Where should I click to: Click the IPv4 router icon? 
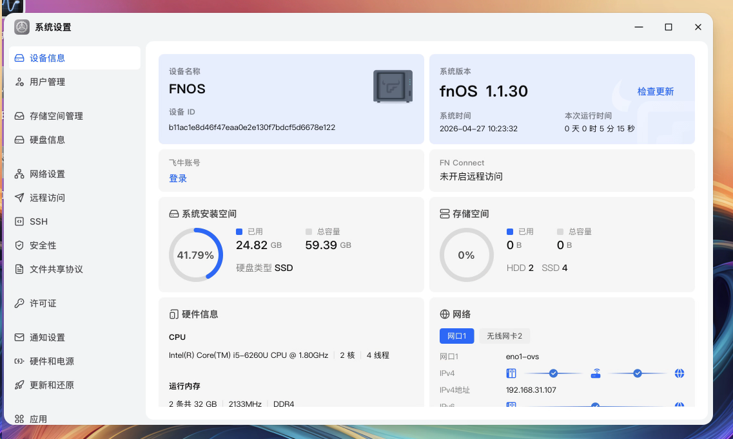click(x=596, y=373)
